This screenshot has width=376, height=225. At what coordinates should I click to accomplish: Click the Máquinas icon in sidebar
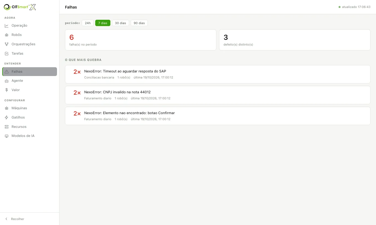[x=7, y=108]
